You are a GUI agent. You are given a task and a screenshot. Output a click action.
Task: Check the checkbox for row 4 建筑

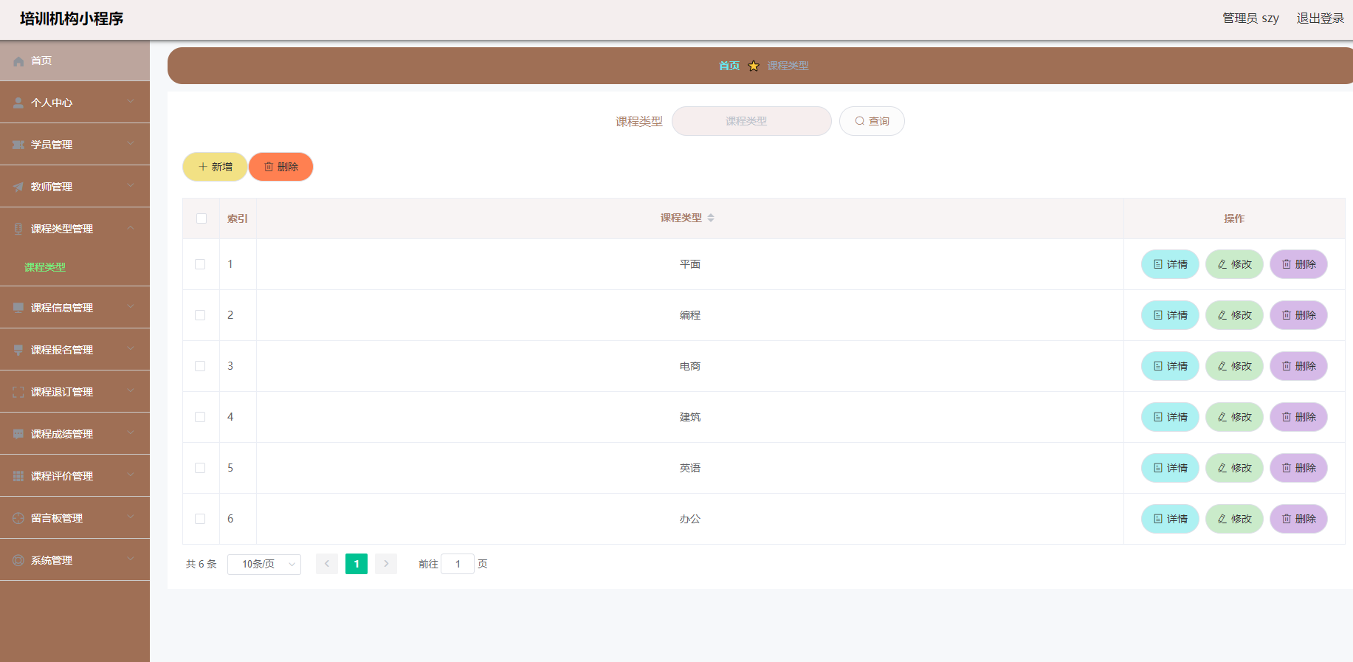[x=200, y=417]
